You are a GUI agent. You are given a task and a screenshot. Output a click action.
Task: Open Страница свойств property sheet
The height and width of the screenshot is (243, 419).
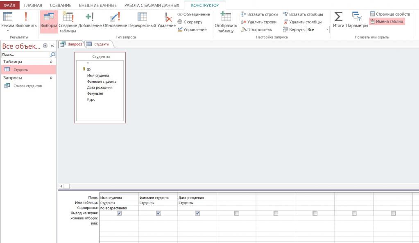click(x=390, y=14)
